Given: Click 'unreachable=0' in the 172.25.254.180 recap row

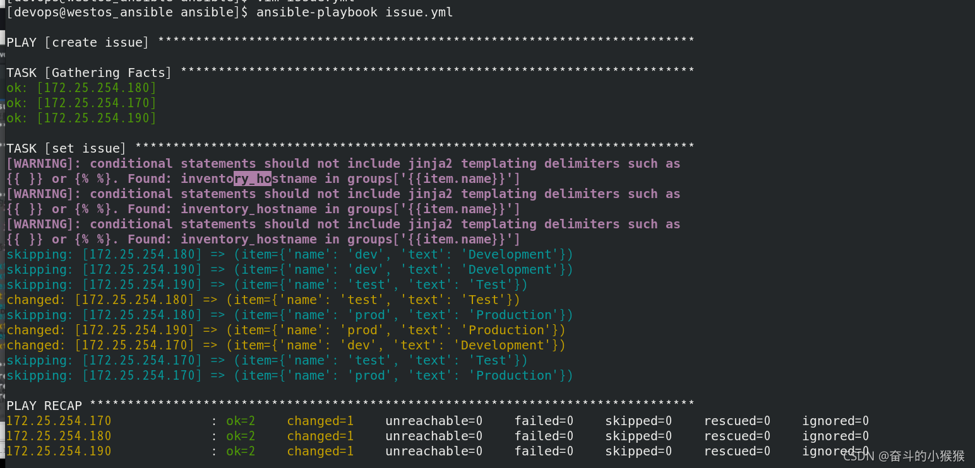Looking at the screenshot, I should tap(434, 436).
